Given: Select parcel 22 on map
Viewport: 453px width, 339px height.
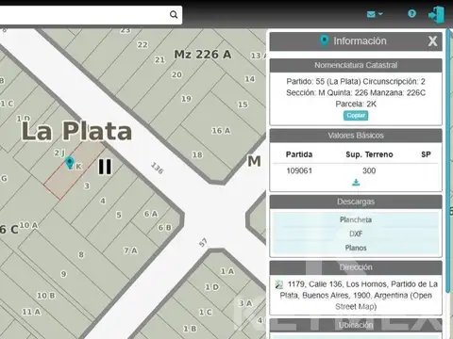Looking at the screenshot, I should (x=143, y=45).
